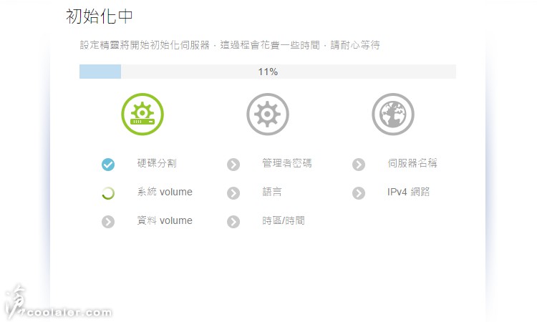Viewport: 537px width, 322px height.
Task: Click the gray globe network icon
Action: tap(393, 114)
